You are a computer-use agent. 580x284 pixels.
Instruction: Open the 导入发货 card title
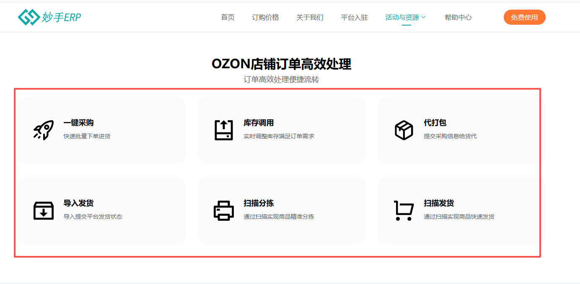pos(78,203)
